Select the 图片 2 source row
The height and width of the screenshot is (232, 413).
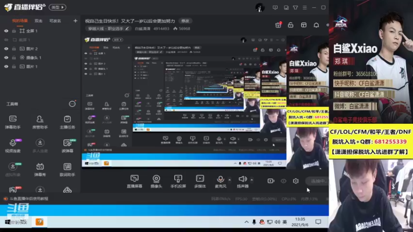point(40,48)
